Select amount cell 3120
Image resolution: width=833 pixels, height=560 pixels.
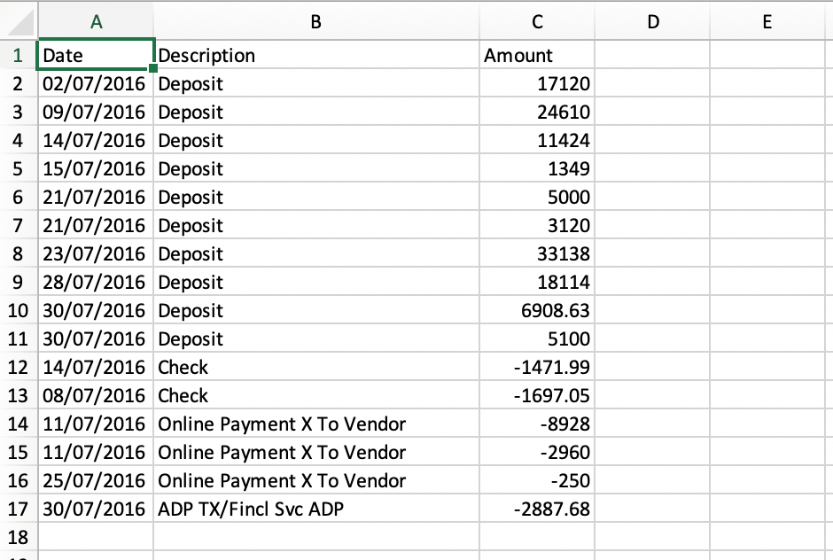coord(537,225)
